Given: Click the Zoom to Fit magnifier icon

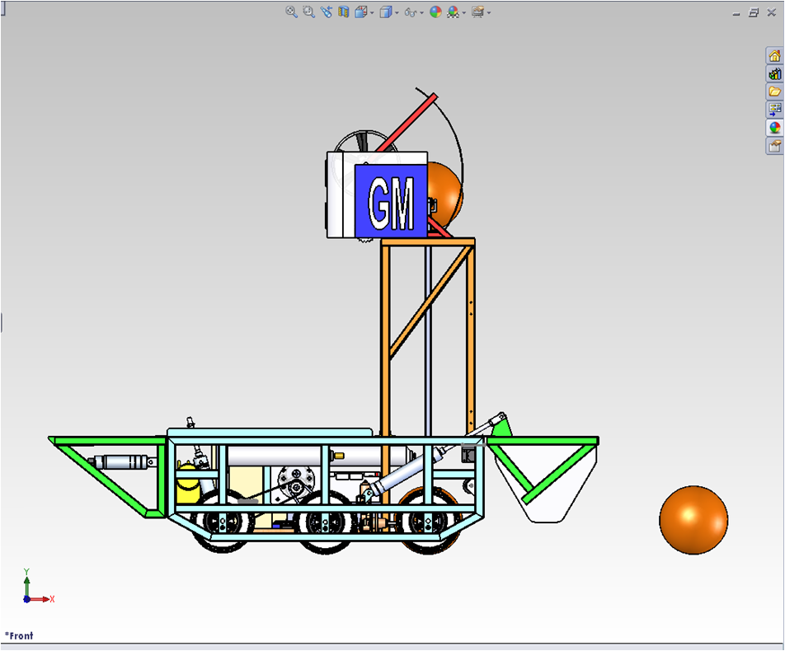Looking at the screenshot, I should 291,12.
